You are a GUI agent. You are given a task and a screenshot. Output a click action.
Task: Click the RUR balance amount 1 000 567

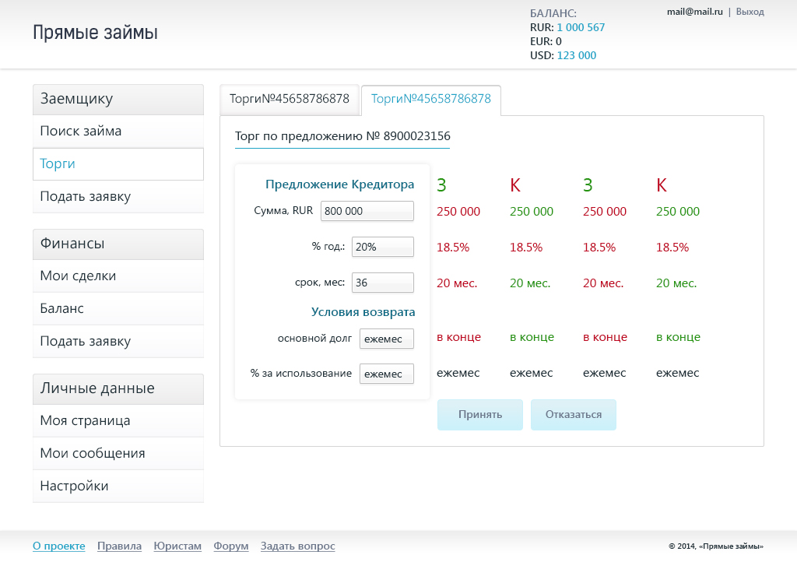[x=581, y=27]
